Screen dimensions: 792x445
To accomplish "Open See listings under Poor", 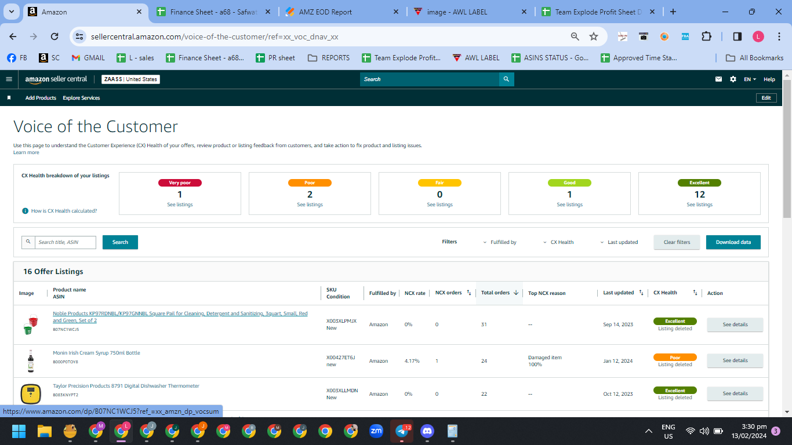I will pos(310,205).
